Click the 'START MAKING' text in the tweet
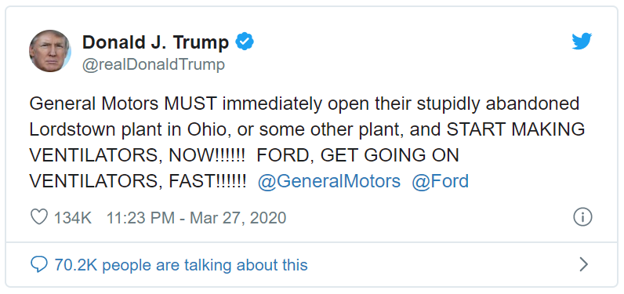Screen dimensions: 624x294 tap(516, 130)
